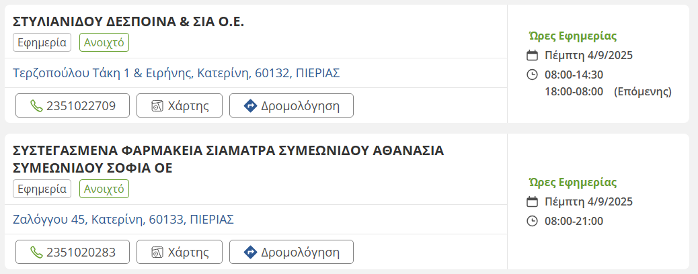Click phone icon beside 2351022709
The image size is (698, 274).
36,105
